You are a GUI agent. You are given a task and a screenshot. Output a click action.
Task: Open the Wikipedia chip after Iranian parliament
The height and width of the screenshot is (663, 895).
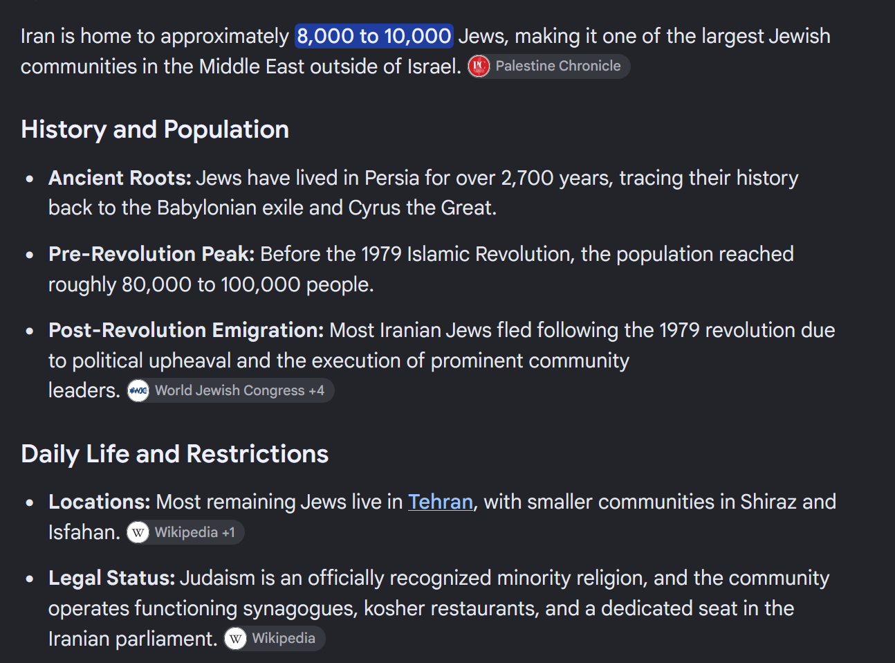(x=274, y=639)
